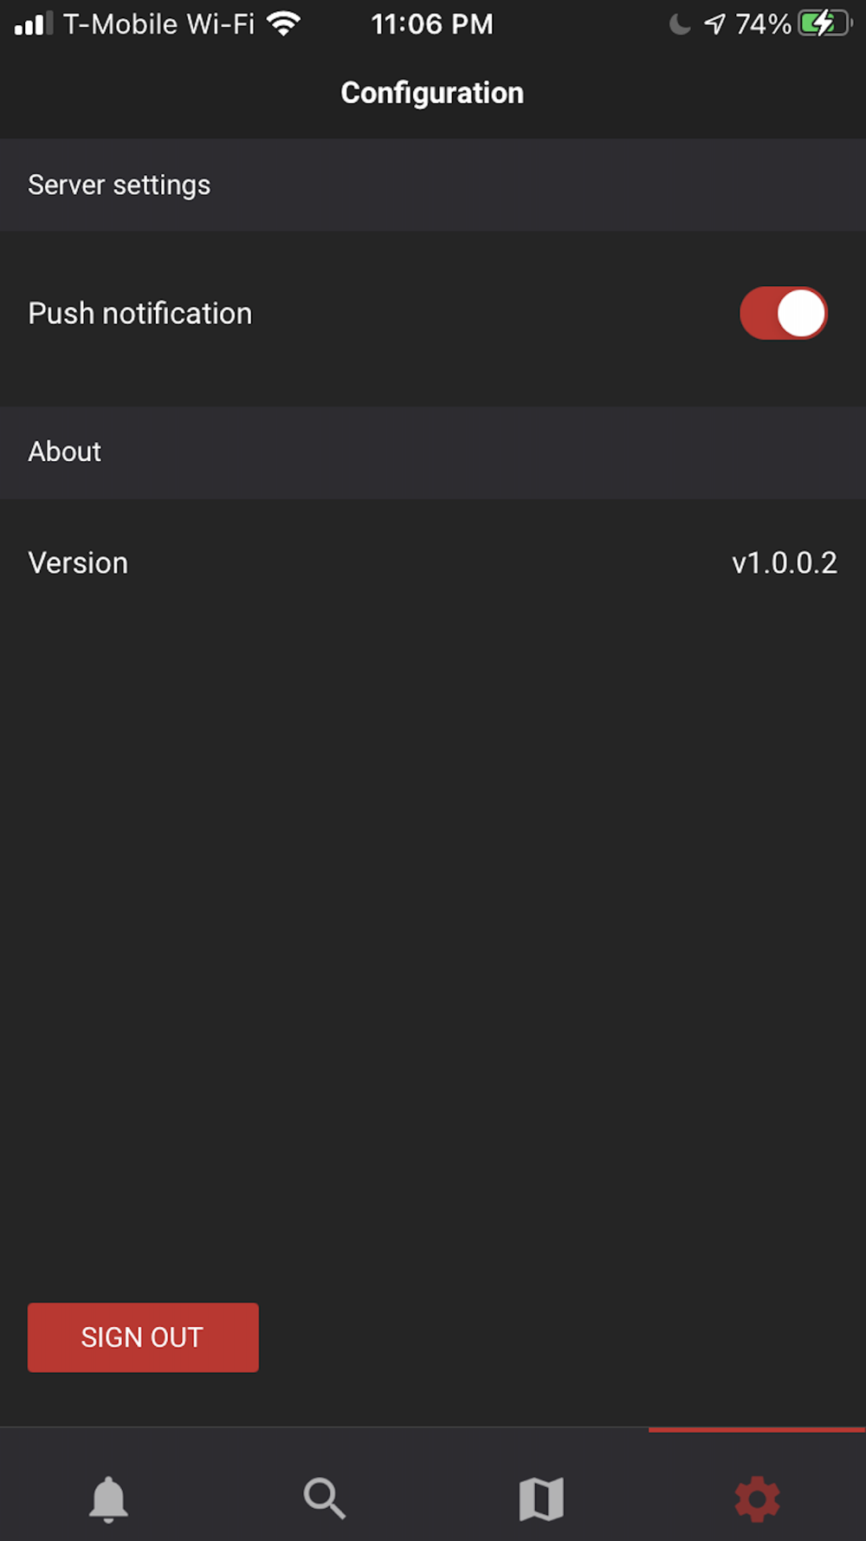Tap the 11:06 PM clock
The height and width of the screenshot is (1541, 866).
(432, 24)
